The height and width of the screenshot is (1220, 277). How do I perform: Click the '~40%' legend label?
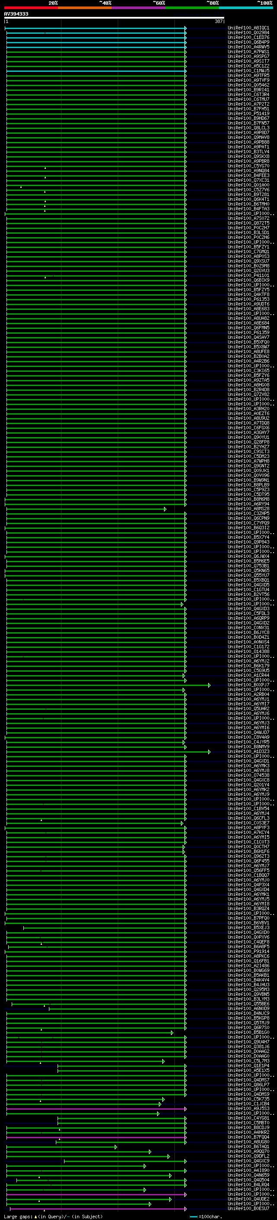(x=105, y=3)
